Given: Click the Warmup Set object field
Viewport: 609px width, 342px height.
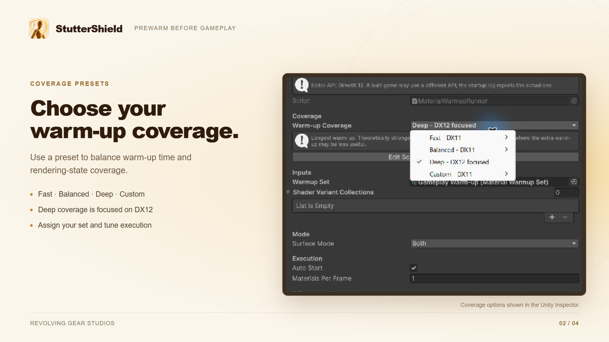Looking at the screenshot, I should point(494,182).
